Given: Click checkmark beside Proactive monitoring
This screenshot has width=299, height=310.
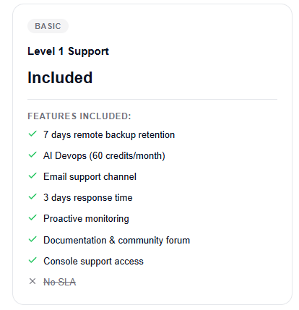Looking at the screenshot, I should 32,218.
